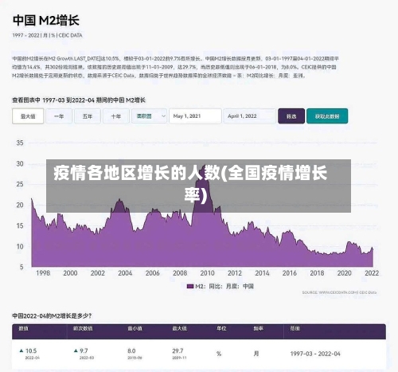
Task: Click the green up arrow beside 10.5
Action: click(x=21, y=350)
